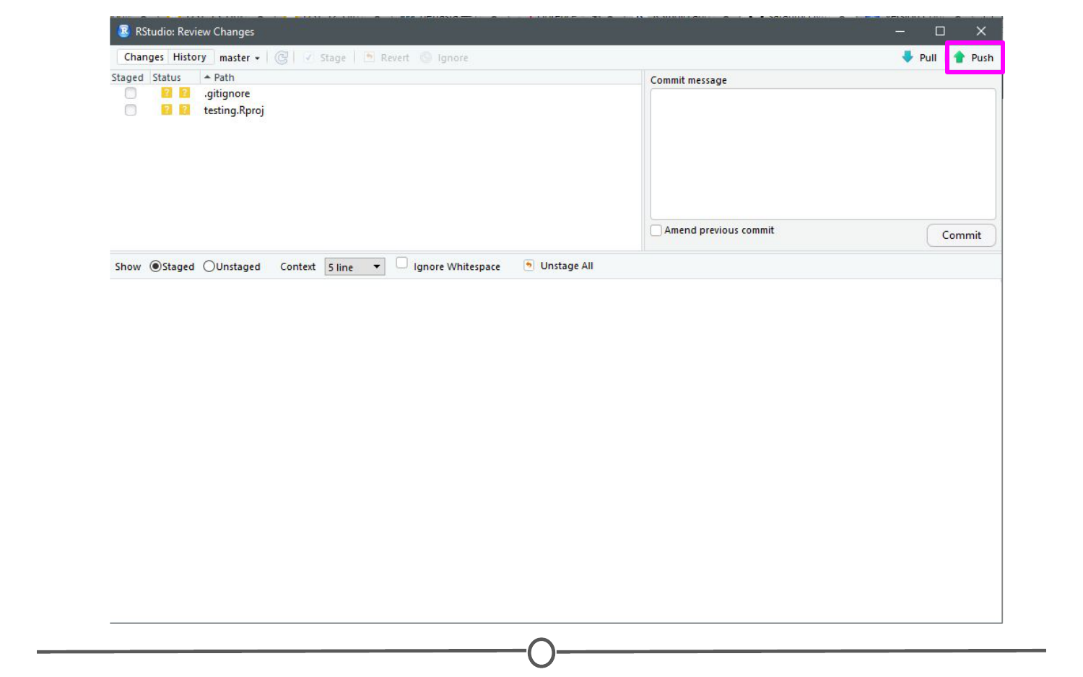Image resolution: width=1083 pixels, height=677 pixels.
Task: Check the staged box for testing.Rproj
Action: click(x=131, y=110)
